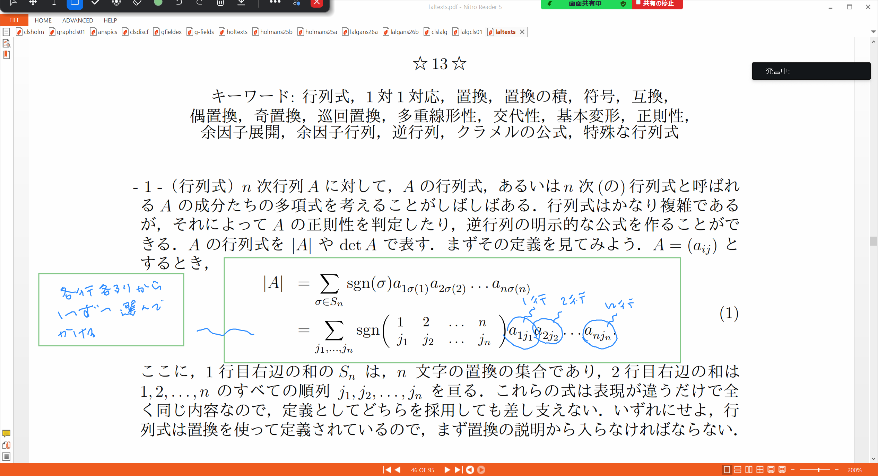Zoom out with minus button
Image resolution: width=878 pixels, height=476 pixels.
point(793,470)
